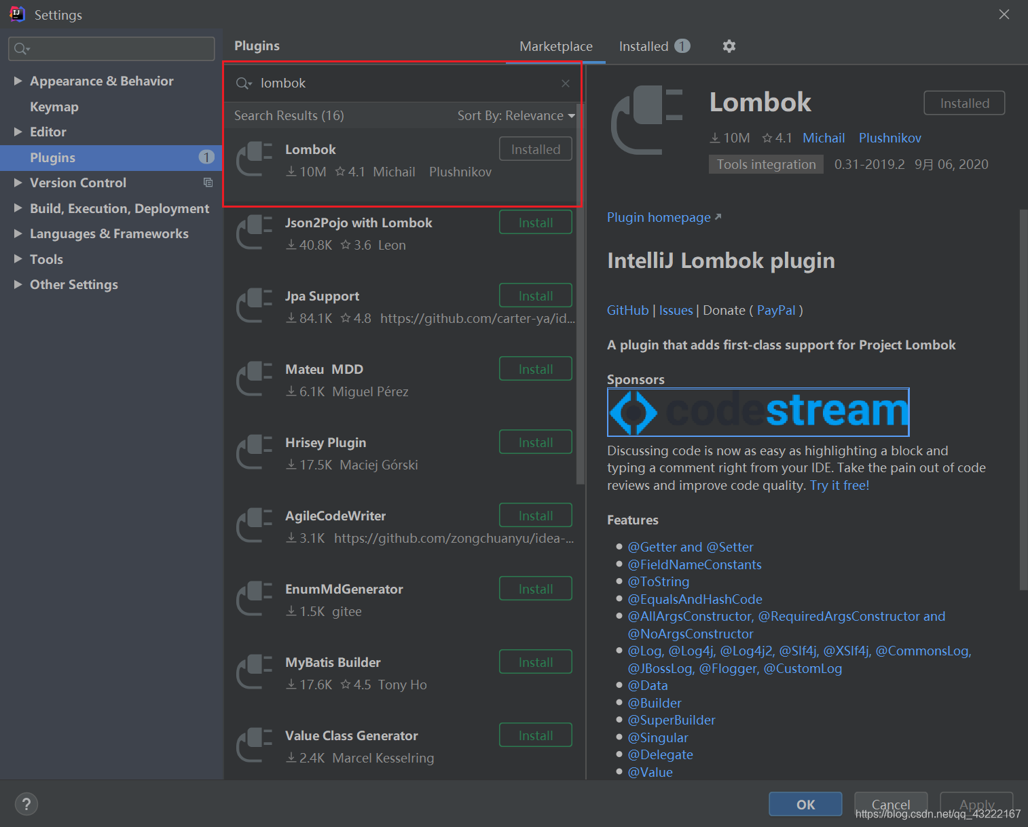Install the AgileCodeWriter plugin

pyautogui.click(x=536, y=516)
